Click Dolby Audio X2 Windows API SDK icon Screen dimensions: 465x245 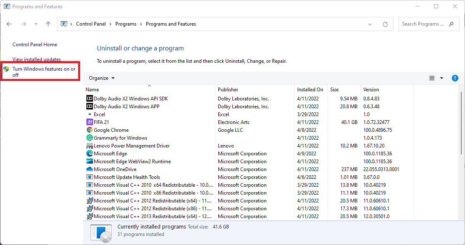pos(89,98)
